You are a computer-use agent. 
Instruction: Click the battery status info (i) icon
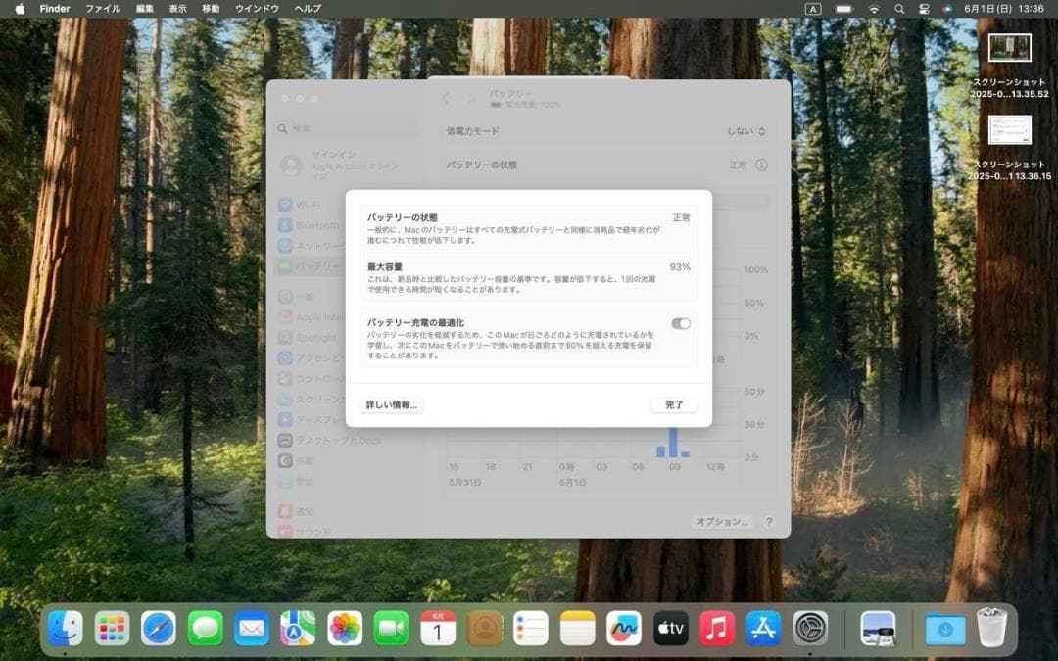point(761,165)
